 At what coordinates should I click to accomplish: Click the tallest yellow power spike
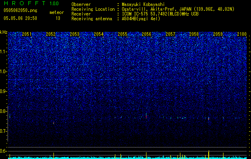[209, 154]
